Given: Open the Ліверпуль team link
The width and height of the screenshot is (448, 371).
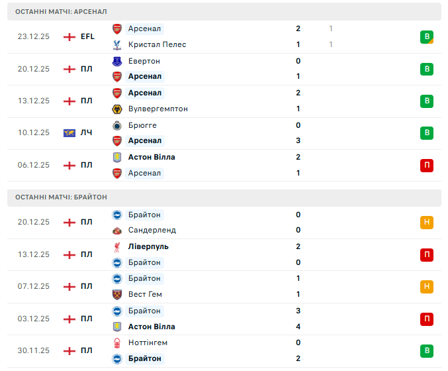Looking at the screenshot, I should pos(148,246).
